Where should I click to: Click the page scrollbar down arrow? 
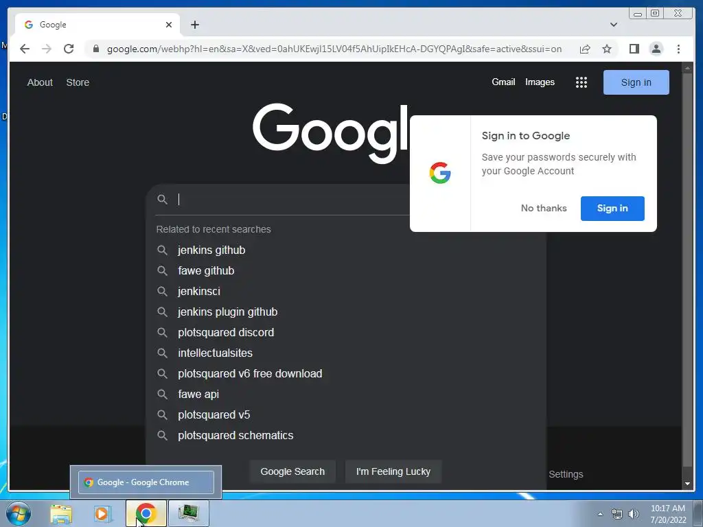(687, 484)
